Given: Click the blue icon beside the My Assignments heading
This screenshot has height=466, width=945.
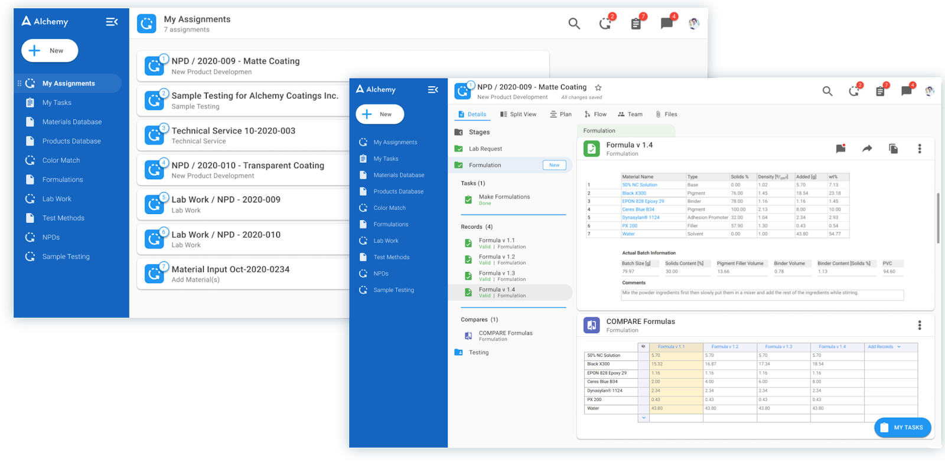Looking at the screenshot, I should tap(146, 24).
